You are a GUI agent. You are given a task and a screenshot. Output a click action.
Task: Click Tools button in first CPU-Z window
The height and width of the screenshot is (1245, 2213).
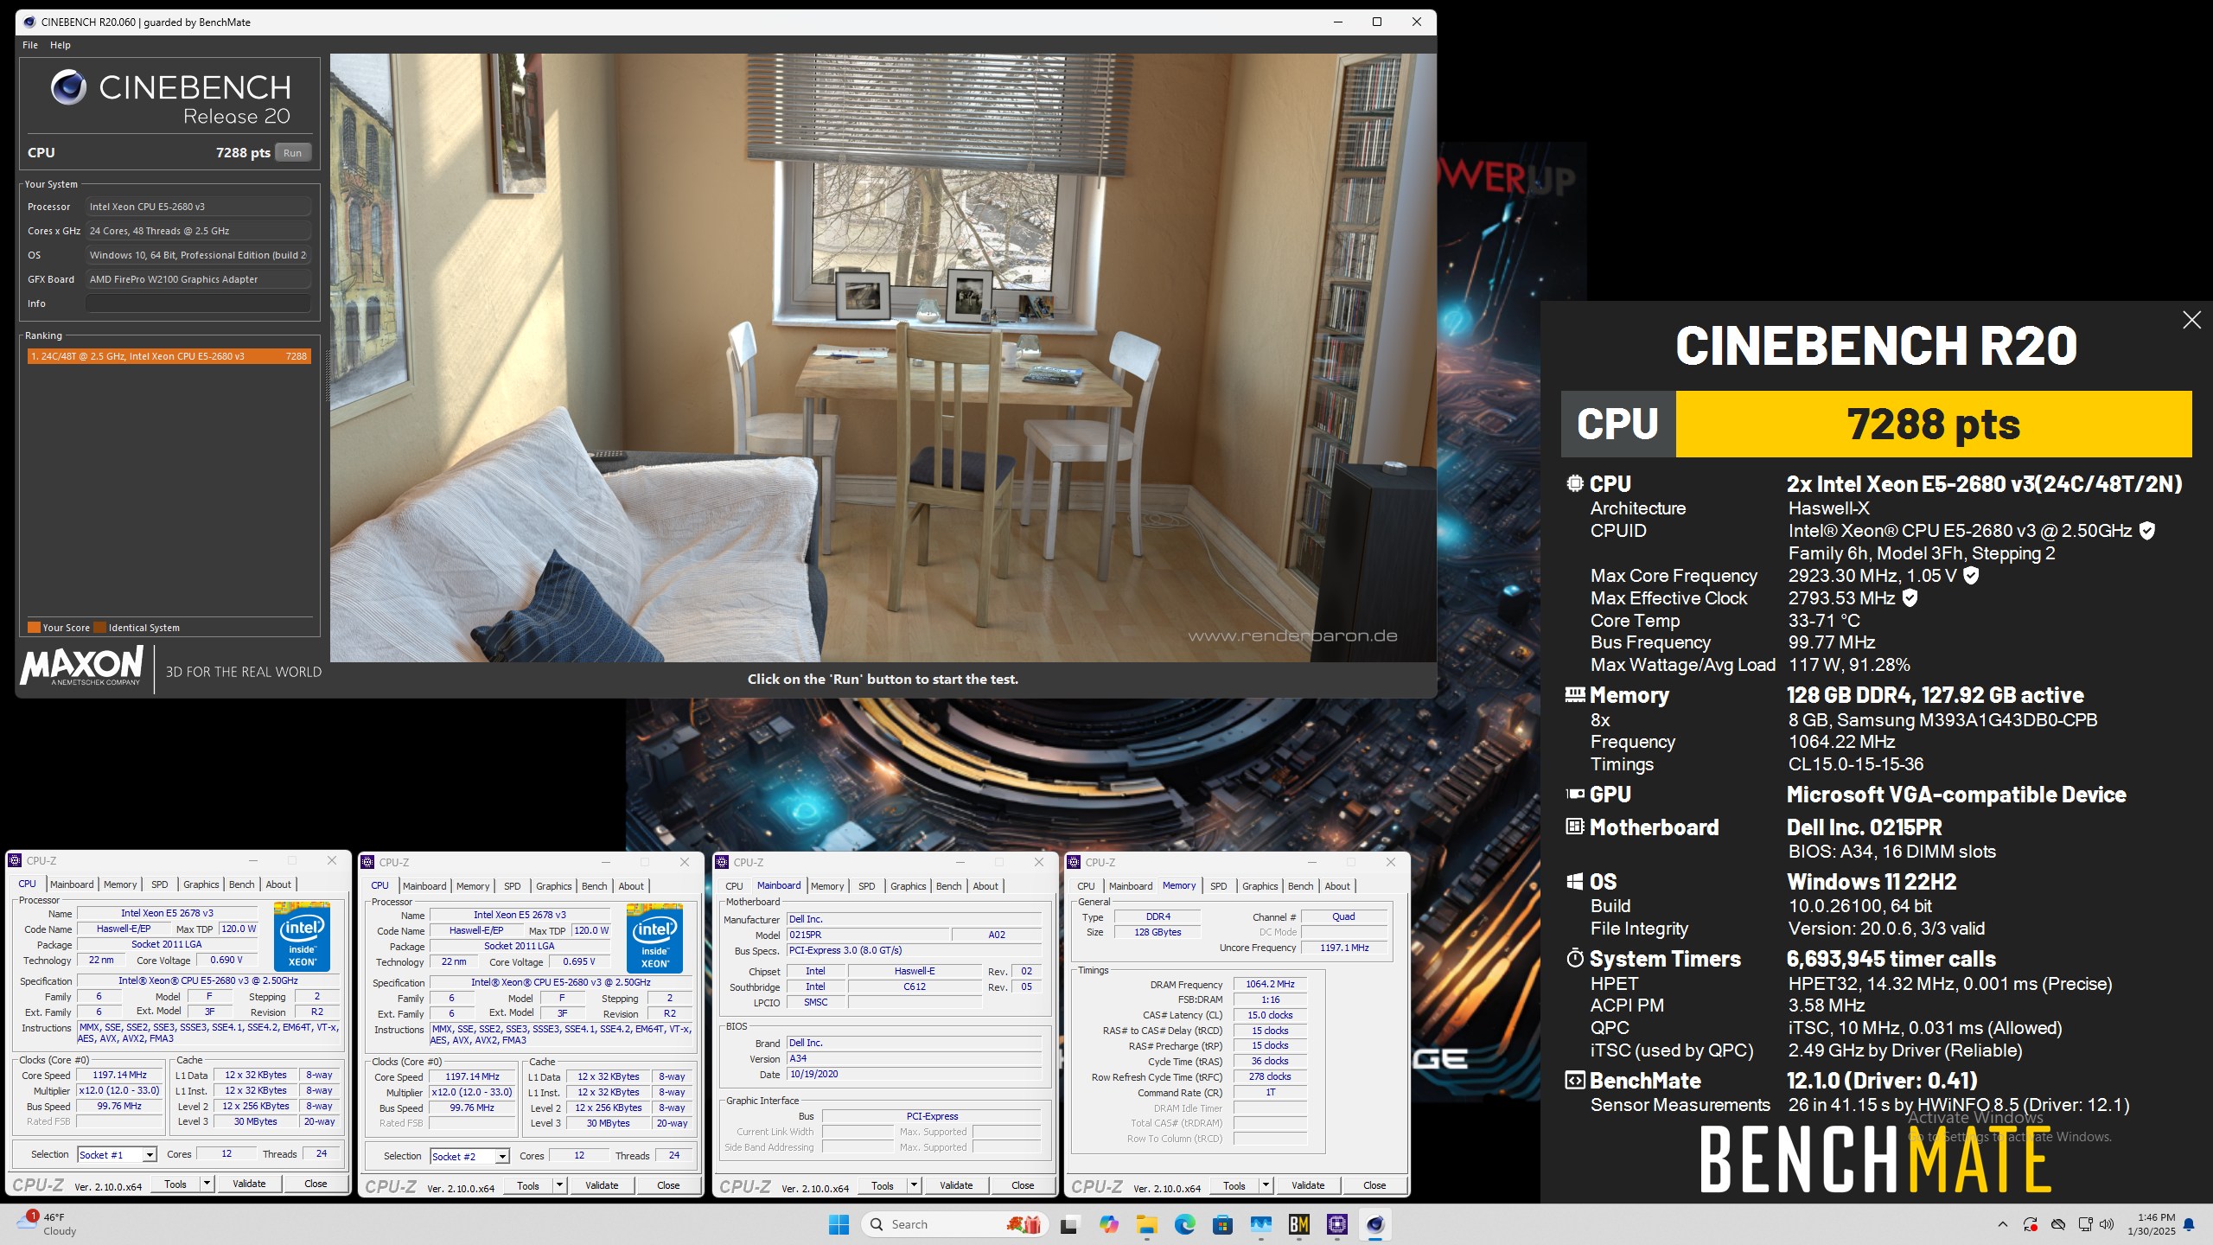tap(175, 1184)
